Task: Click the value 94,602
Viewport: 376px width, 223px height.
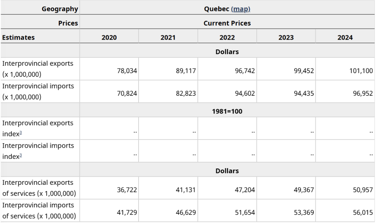Action: (x=245, y=94)
